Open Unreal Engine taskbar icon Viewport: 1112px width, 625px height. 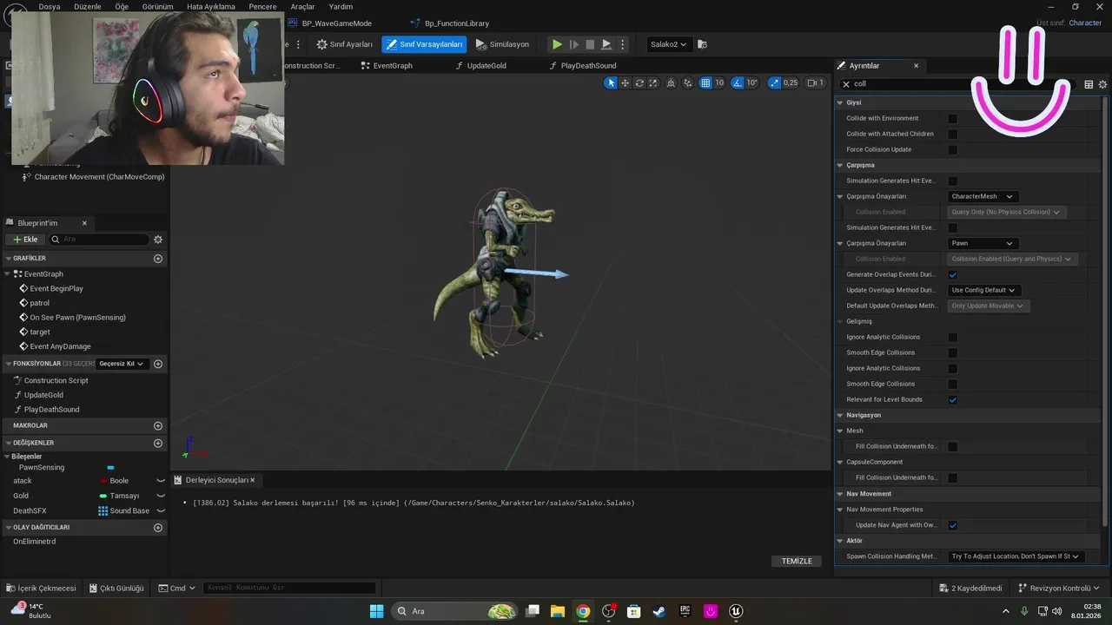click(x=736, y=611)
